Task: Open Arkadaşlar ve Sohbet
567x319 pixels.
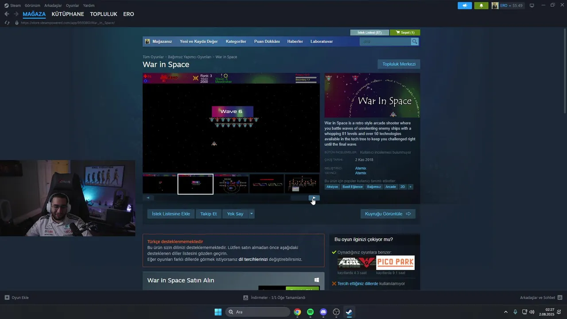Action: point(541,298)
